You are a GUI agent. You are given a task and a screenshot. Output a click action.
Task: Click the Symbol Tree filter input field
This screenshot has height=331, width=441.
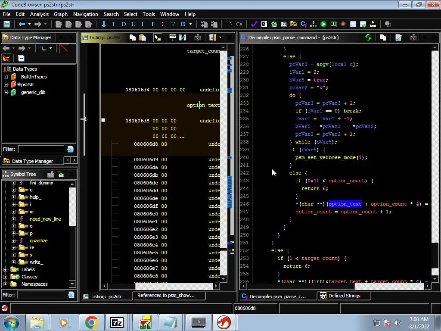41,295
